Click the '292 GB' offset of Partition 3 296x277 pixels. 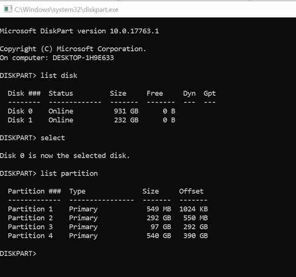pos(196,227)
